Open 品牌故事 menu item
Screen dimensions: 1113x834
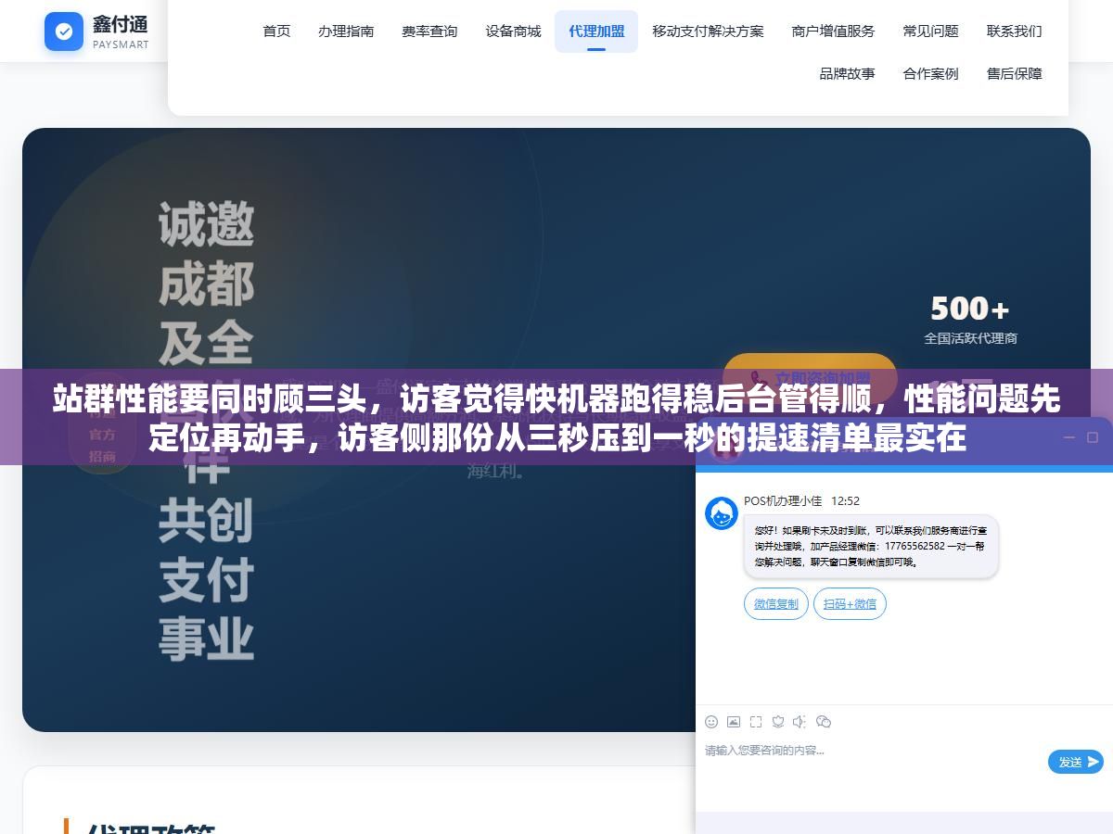coord(847,74)
